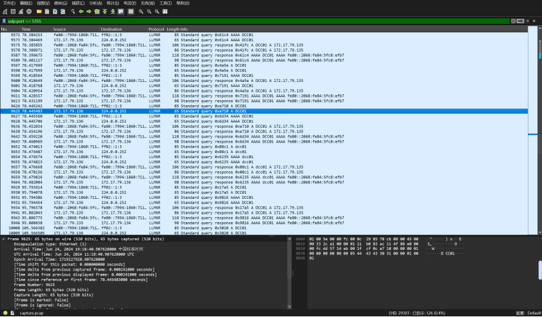Toggle packet list colorization

tap(130, 11)
